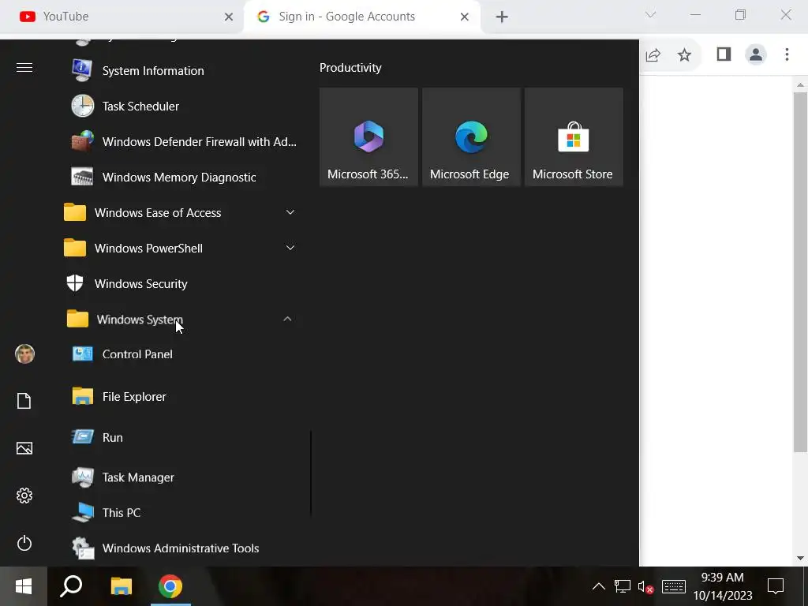Launch the Microsoft Edge tile

[471, 137]
